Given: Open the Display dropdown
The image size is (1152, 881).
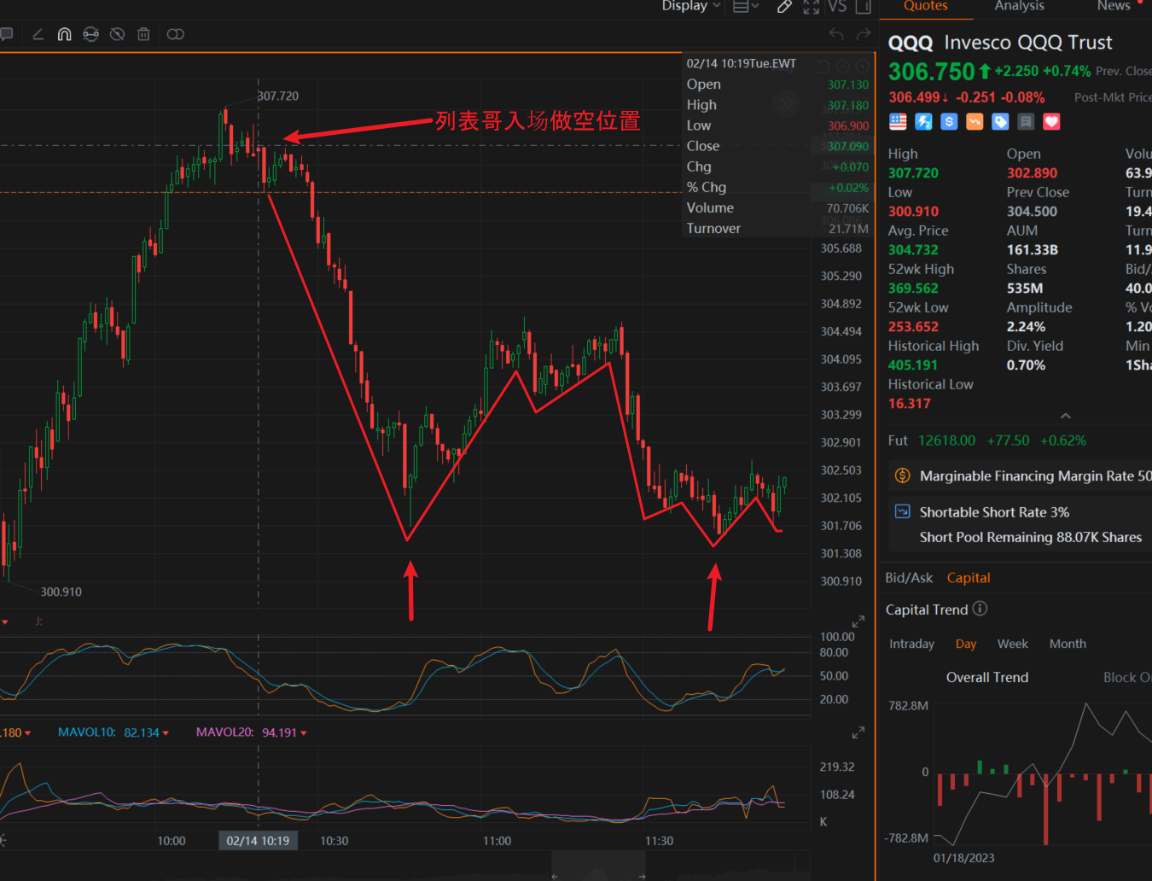Looking at the screenshot, I should [x=691, y=6].
